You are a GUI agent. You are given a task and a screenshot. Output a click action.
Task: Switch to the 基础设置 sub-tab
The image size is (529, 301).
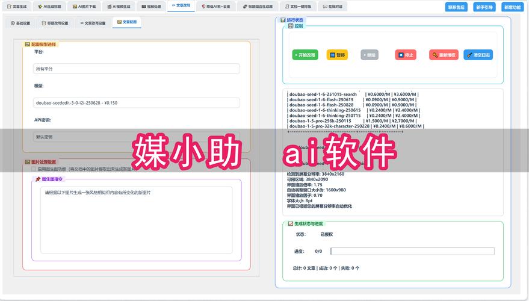point(20,23)
